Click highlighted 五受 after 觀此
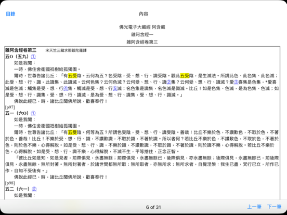The height and width of the screenshot is (215, 287). pyautogui.click(x=185, y=76)
